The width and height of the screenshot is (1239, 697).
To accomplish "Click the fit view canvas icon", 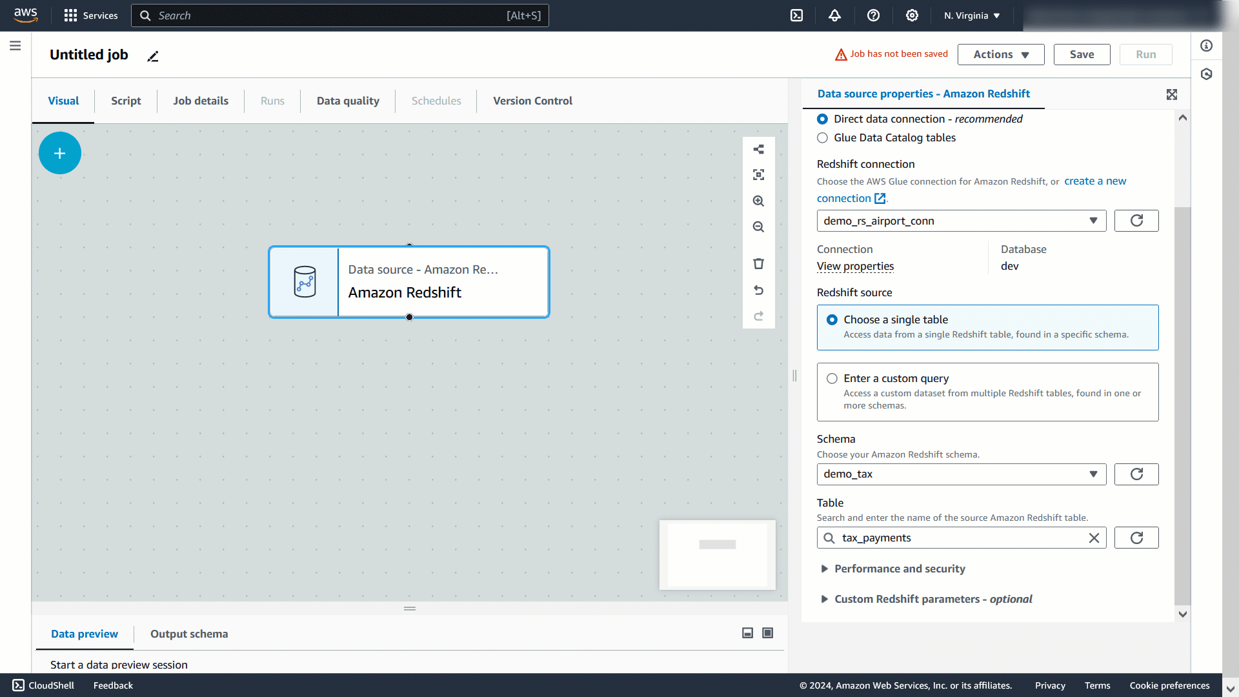I will tap(758, 175).
